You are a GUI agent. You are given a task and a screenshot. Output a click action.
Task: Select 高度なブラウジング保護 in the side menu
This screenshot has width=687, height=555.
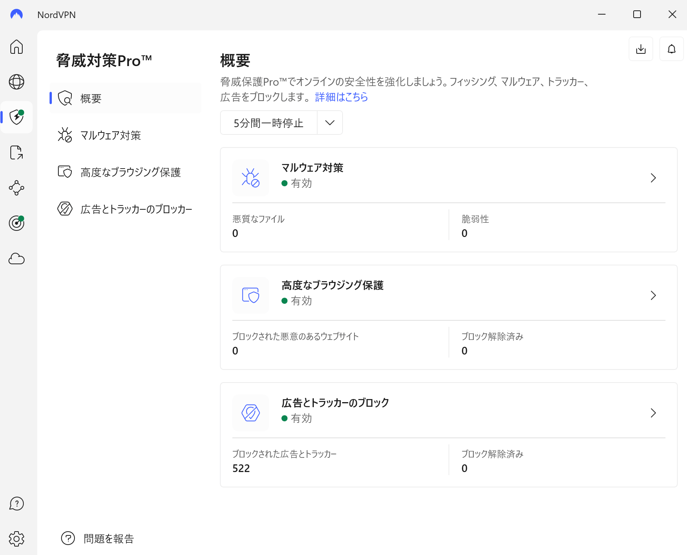pos(126,172)
